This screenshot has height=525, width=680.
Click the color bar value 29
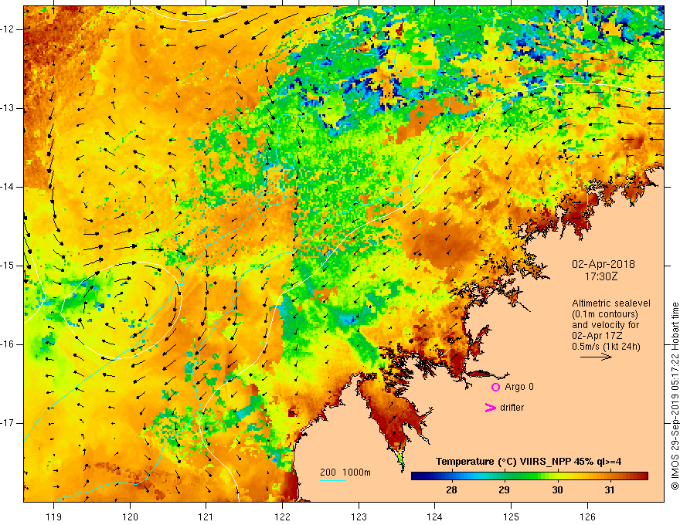[x=504, y=490]
